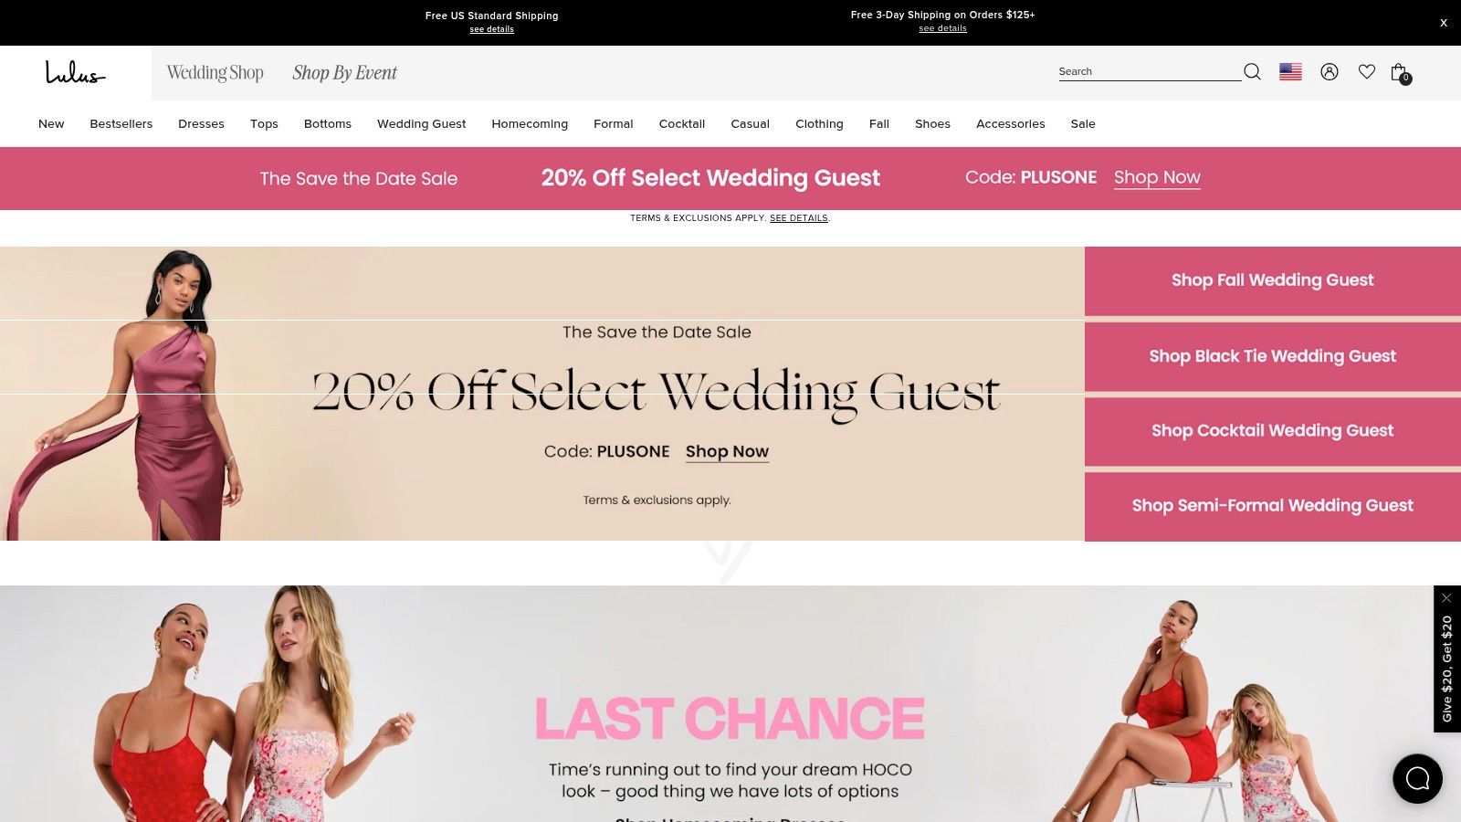The height and width of the screenshot is (822, 1461).
Task: Close the Give $20, Get $20 tab
Action: 1446,598
